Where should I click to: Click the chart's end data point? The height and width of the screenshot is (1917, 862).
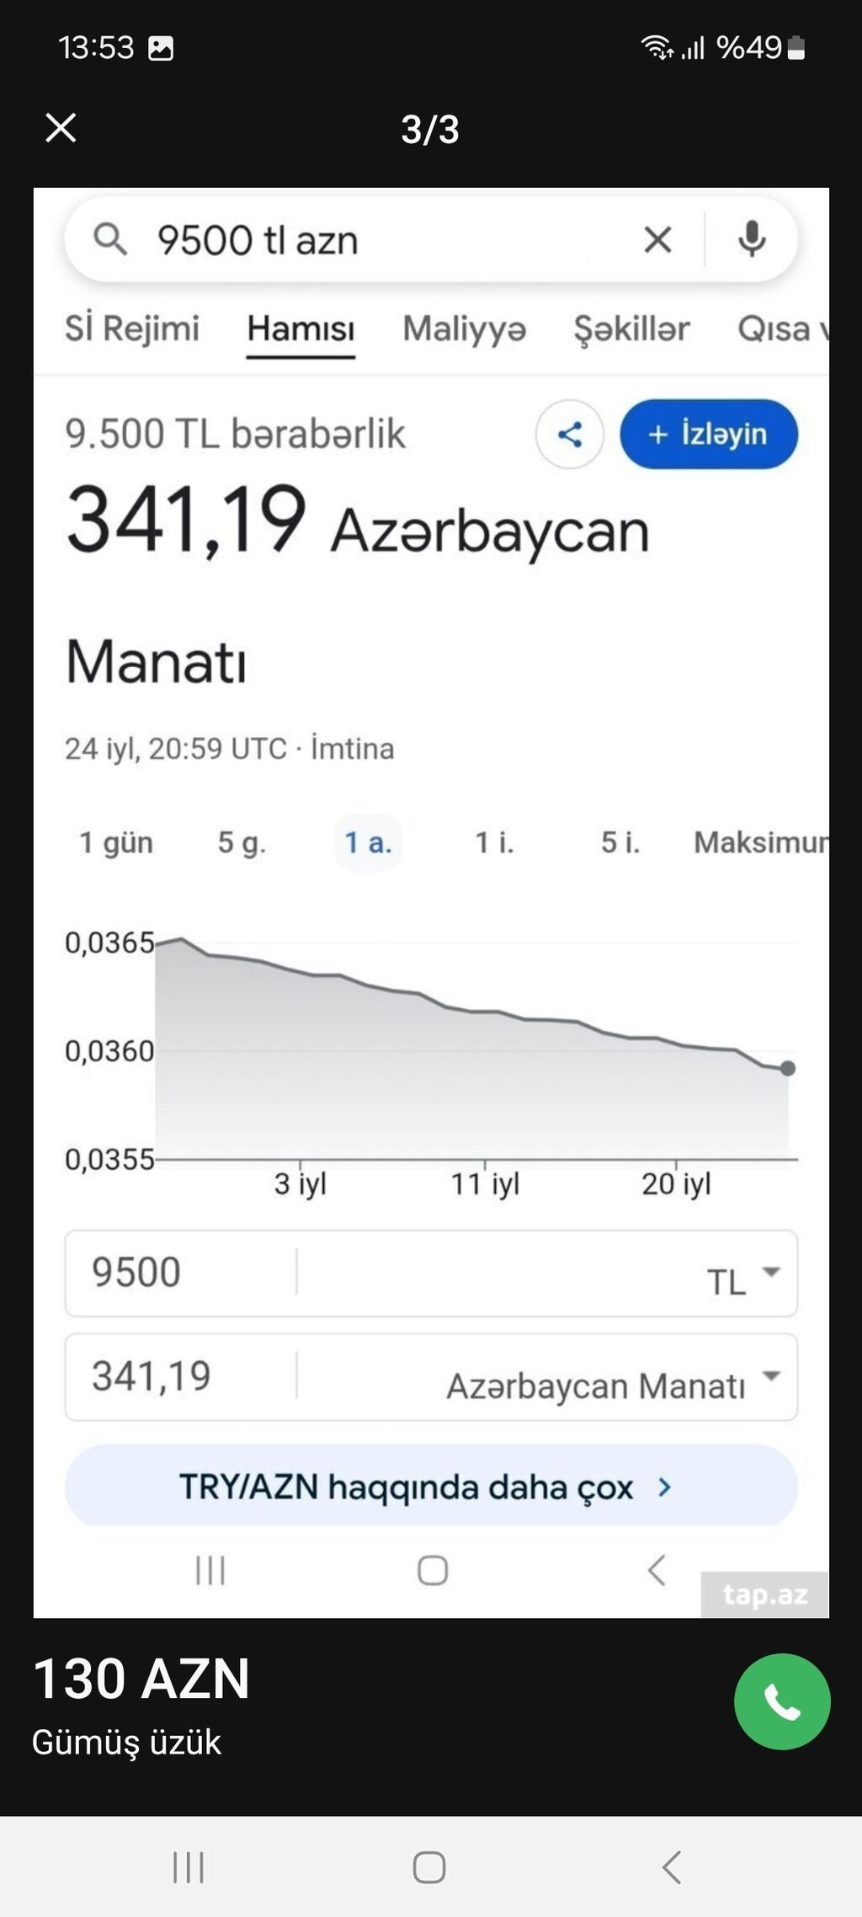pyautogui.click(x=788, y=1068)
